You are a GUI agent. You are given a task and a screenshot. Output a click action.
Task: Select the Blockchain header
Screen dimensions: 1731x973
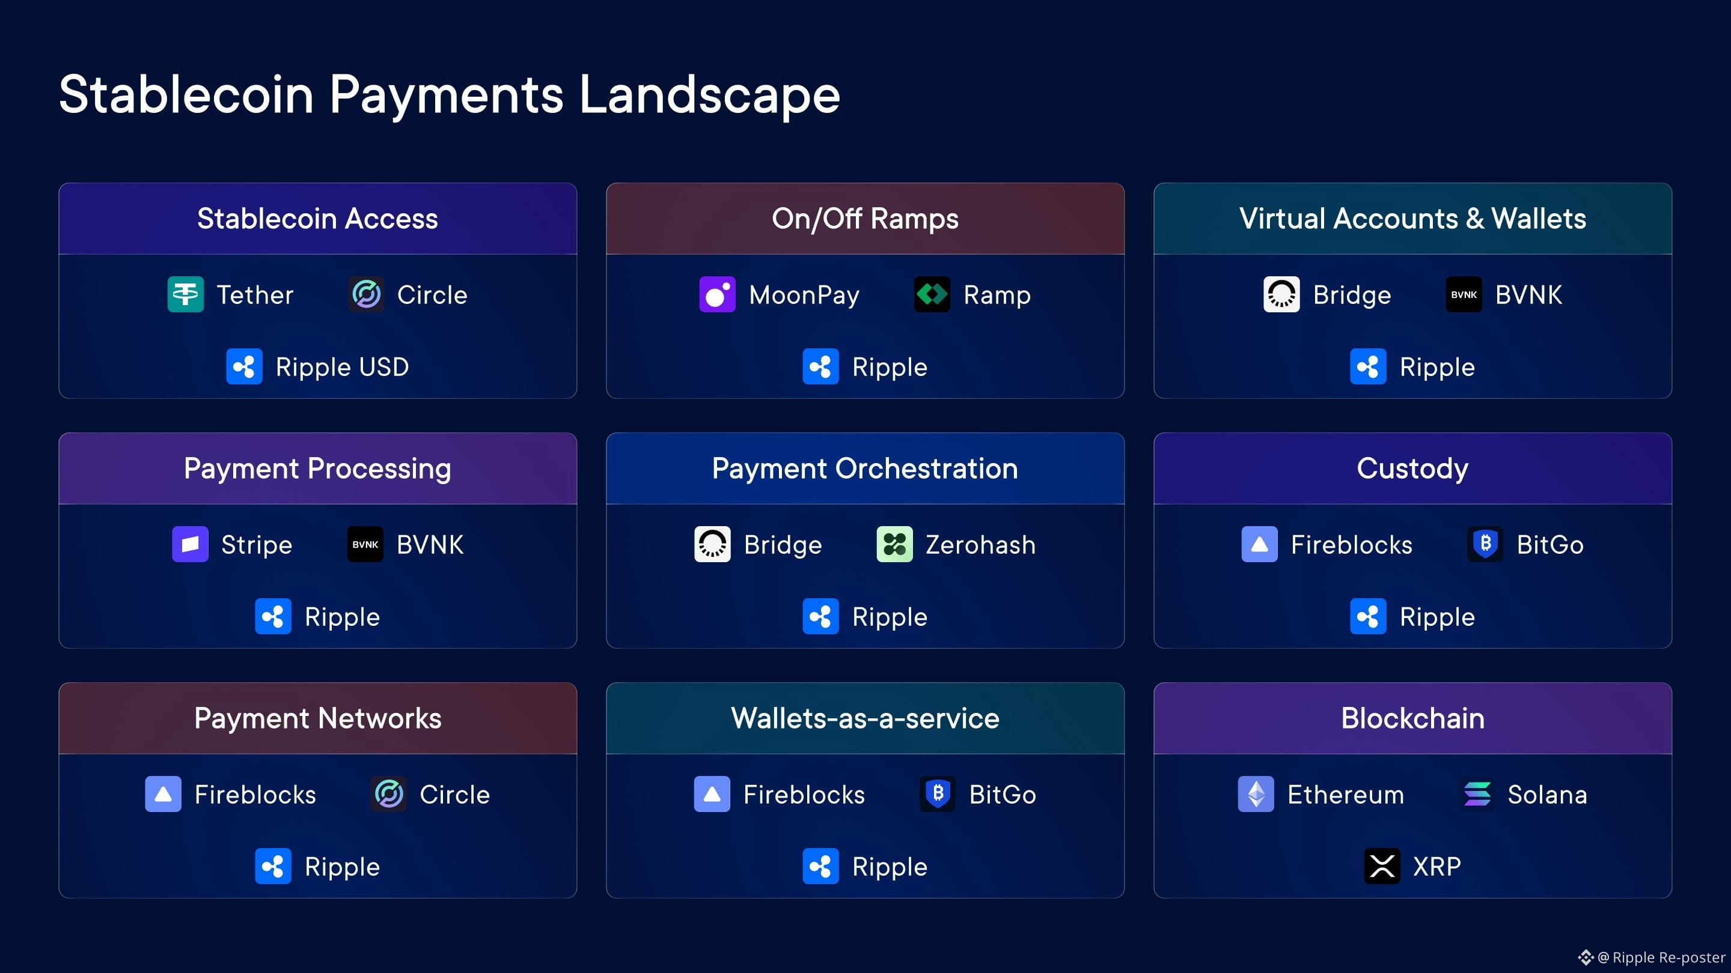pyautogui.click(x=1412, y=718)
